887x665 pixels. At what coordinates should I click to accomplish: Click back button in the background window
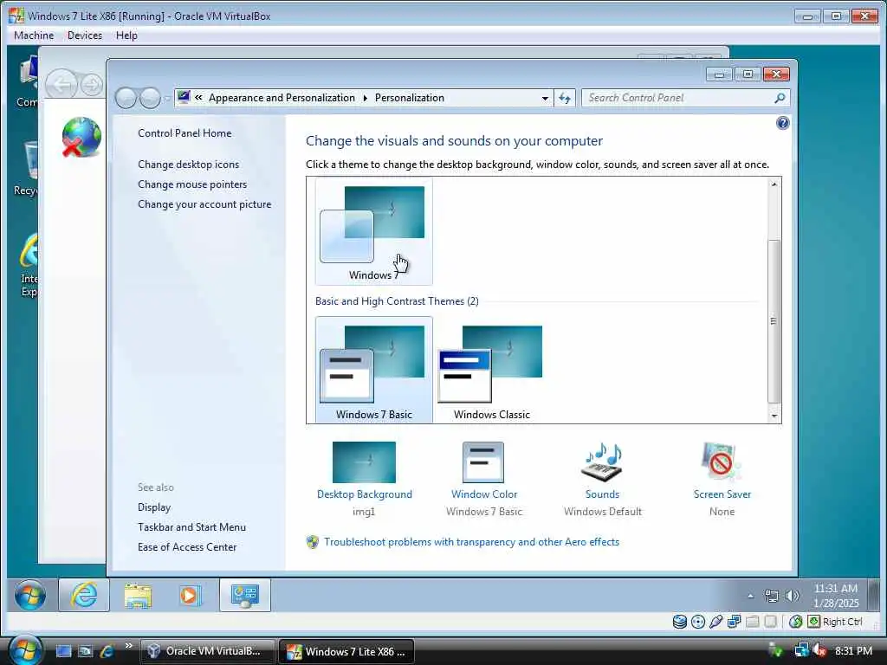coord(62,85)
